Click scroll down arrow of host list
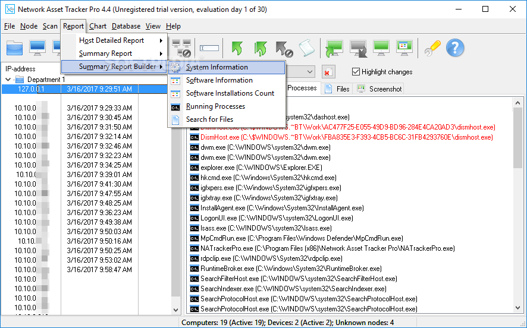Image resolution: width=527 pixels, height=328 pixels. click(x=176, y=310)
